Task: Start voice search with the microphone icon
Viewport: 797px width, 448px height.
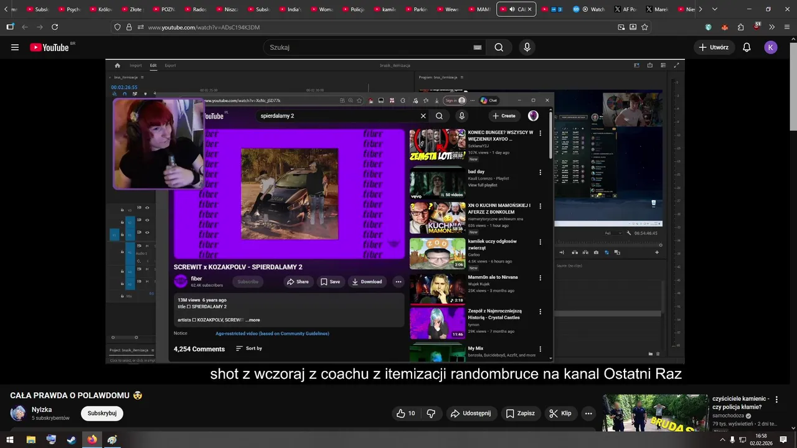Action: pyautogui.click(x=527, y=47)
